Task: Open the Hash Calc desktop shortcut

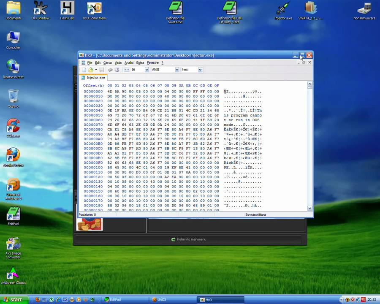Action: point(67,11)
